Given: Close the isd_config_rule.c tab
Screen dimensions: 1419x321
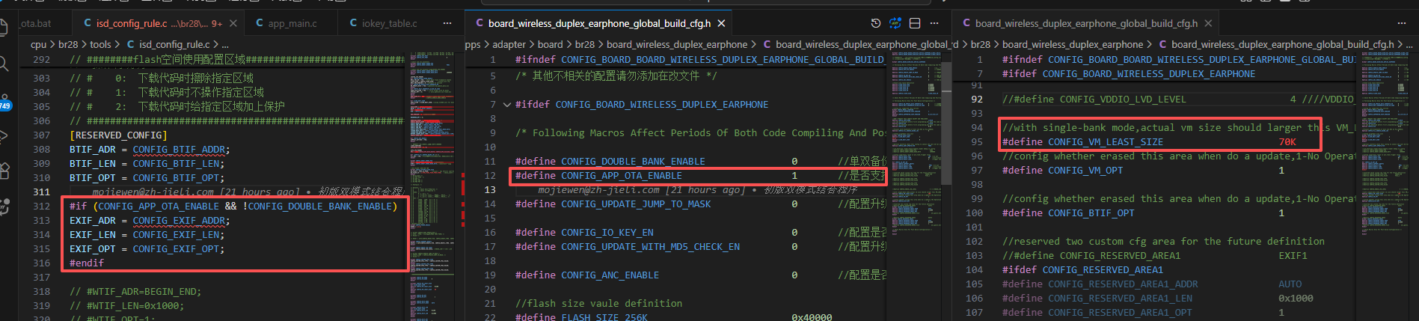Looking at the screenshot, I should coord(233,23).
